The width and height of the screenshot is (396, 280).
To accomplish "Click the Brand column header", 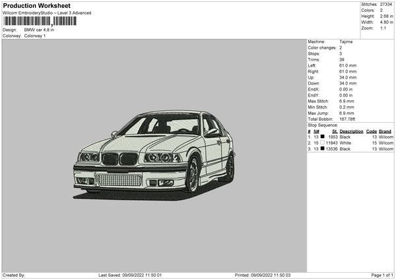I will click(x=385, y=131).
